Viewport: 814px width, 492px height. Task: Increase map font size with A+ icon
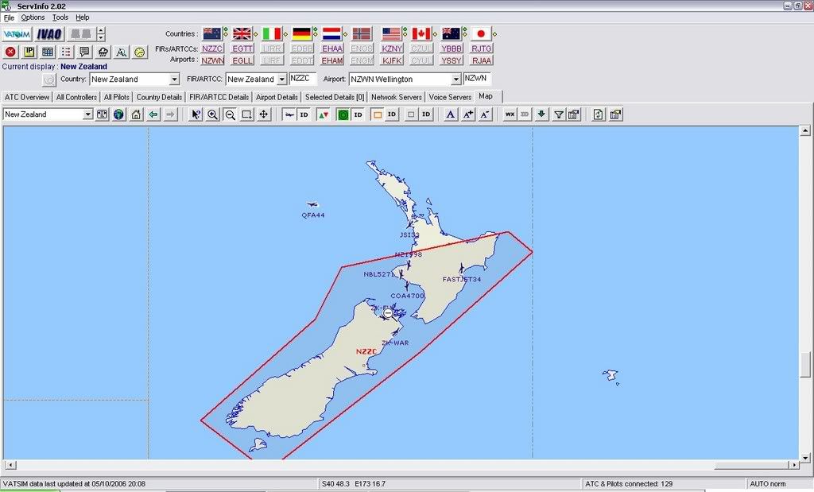point(467,114)
